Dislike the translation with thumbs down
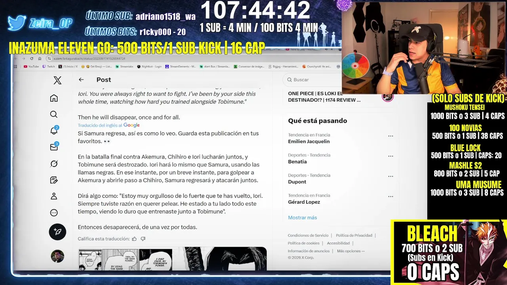Viewport: 507px width, 285px height. point(143,239)
